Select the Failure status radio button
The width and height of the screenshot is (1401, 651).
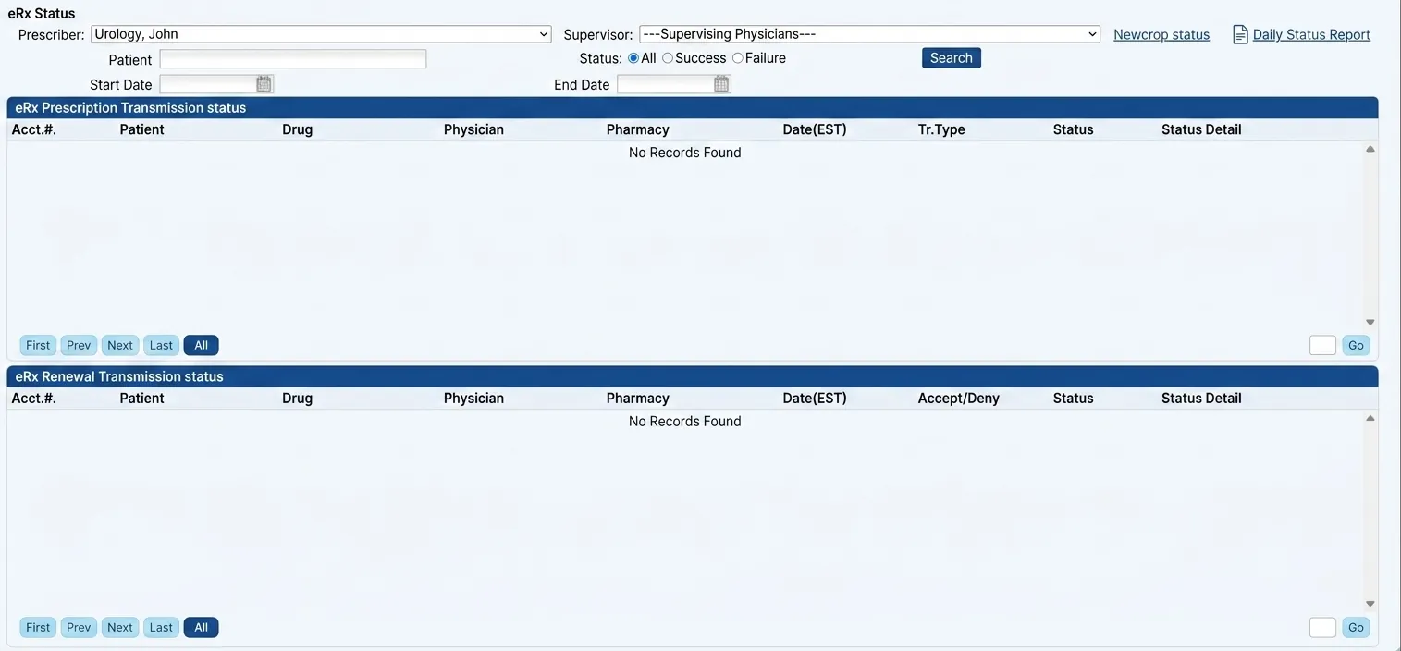point(737,58)
